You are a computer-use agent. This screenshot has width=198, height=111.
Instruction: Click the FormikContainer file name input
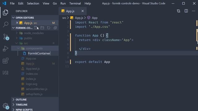pyautogui.click(x=43, y=53)
